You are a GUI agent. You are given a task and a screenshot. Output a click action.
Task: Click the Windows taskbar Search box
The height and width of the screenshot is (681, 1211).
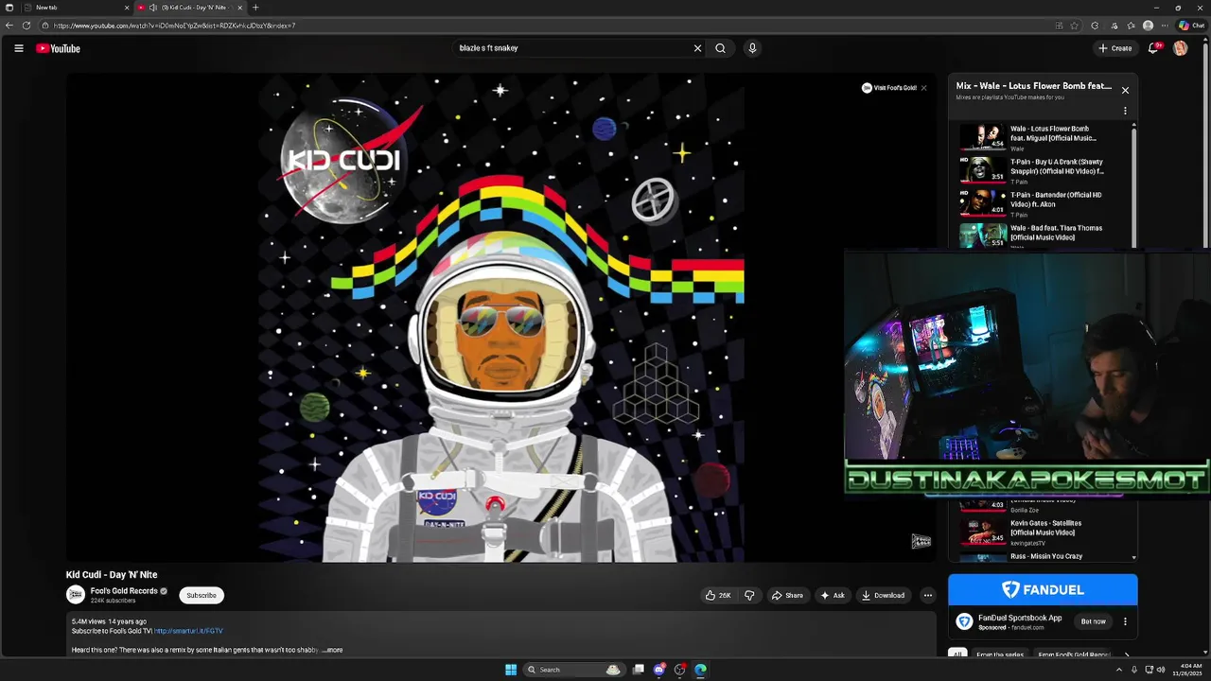click(572, 670)
